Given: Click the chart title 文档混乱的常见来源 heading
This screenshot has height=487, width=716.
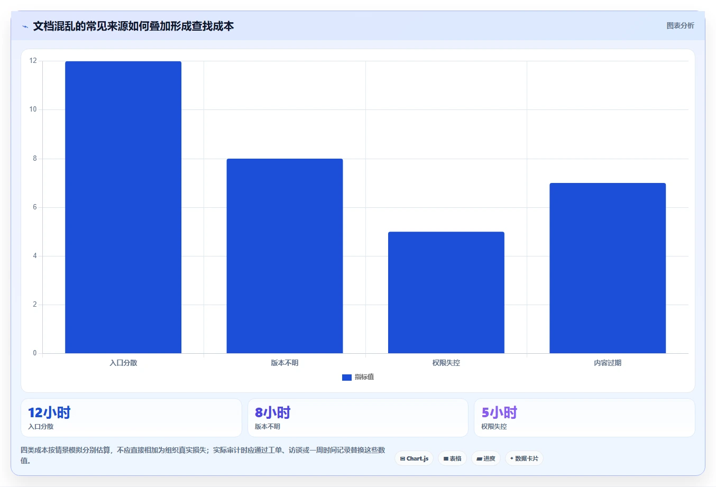Looking at the screenshot, I should [x=133, y=26].
